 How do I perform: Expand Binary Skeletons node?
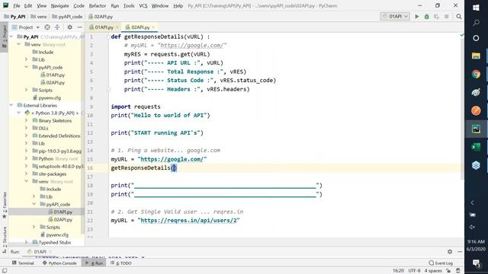point(27,120)
